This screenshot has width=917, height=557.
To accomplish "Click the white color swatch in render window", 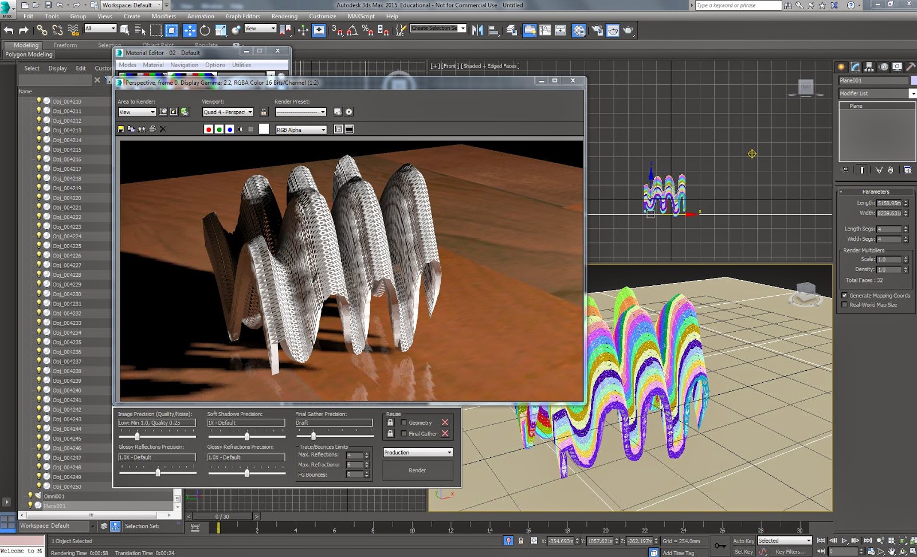I will [264, 130].
